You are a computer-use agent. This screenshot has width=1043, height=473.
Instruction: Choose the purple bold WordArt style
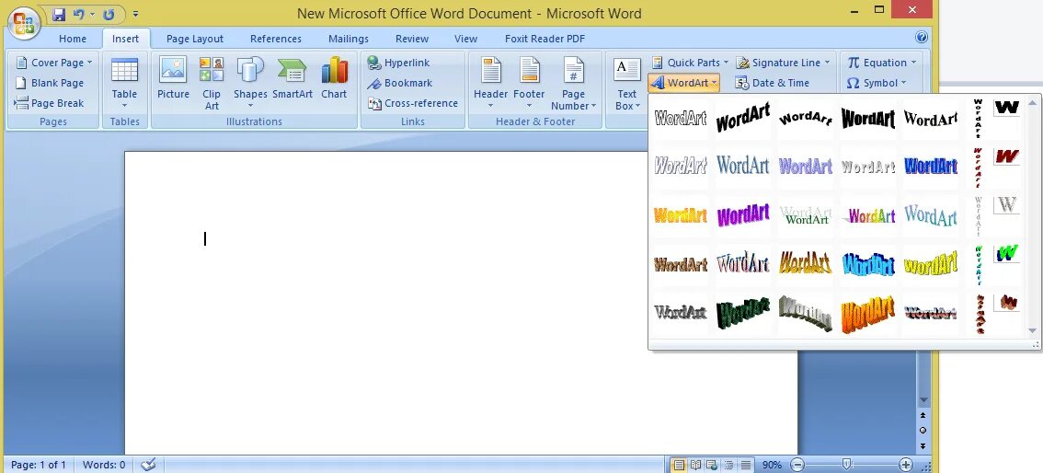[743, 215]
